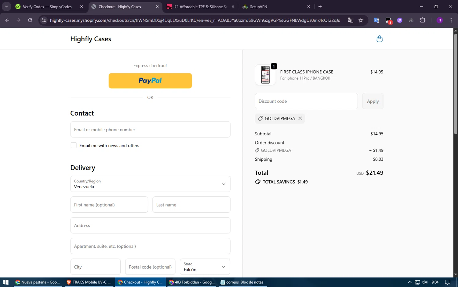Click the Highfly Cases store title
This screenshot has width=458, height=287.
[91, 39]
